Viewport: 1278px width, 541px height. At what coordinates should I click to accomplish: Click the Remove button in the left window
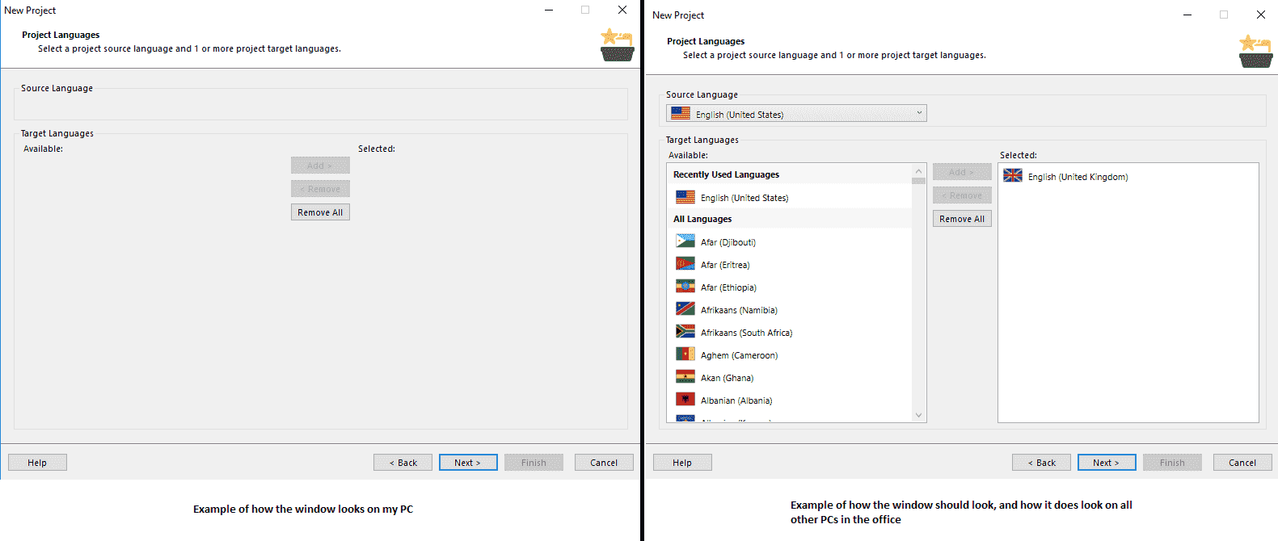click(x=320, y=189)
